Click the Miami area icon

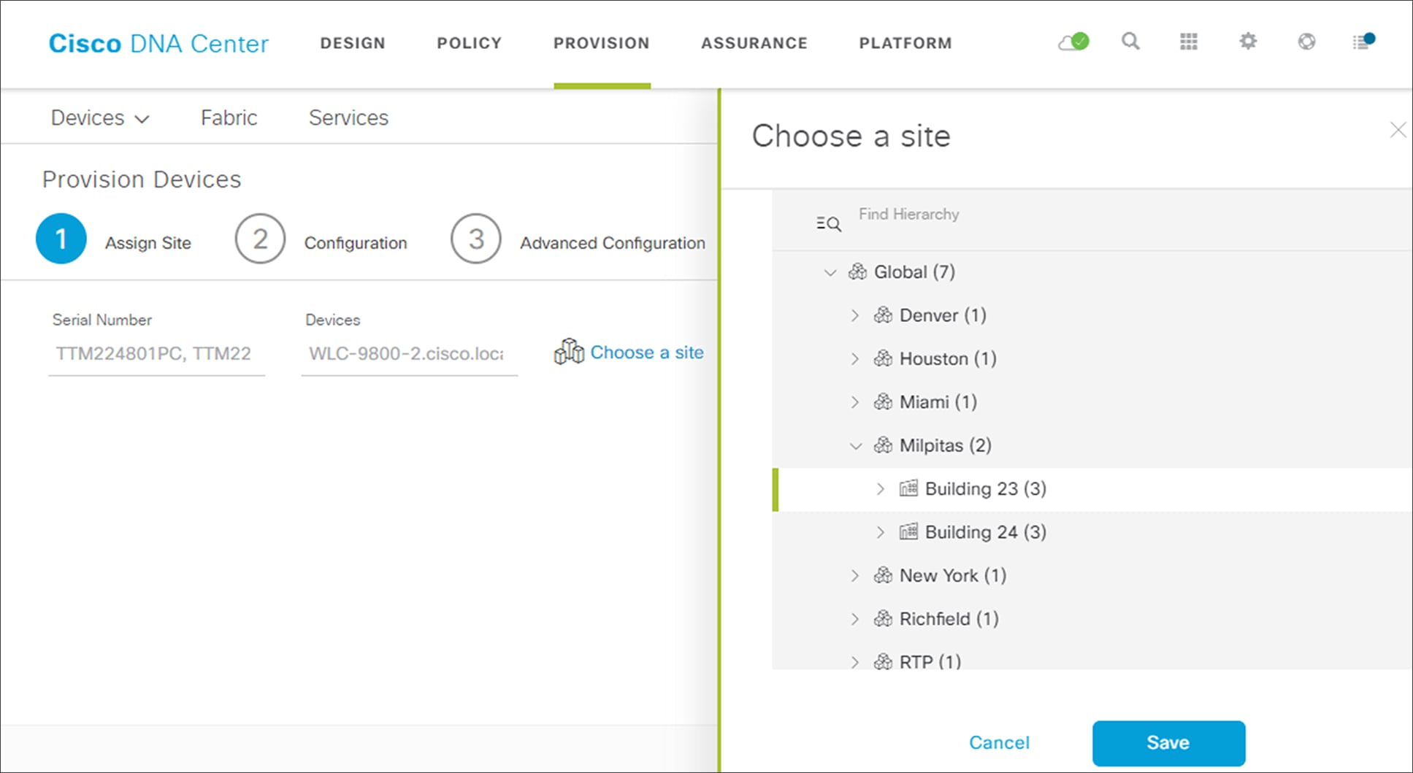(x=883, y=401)
